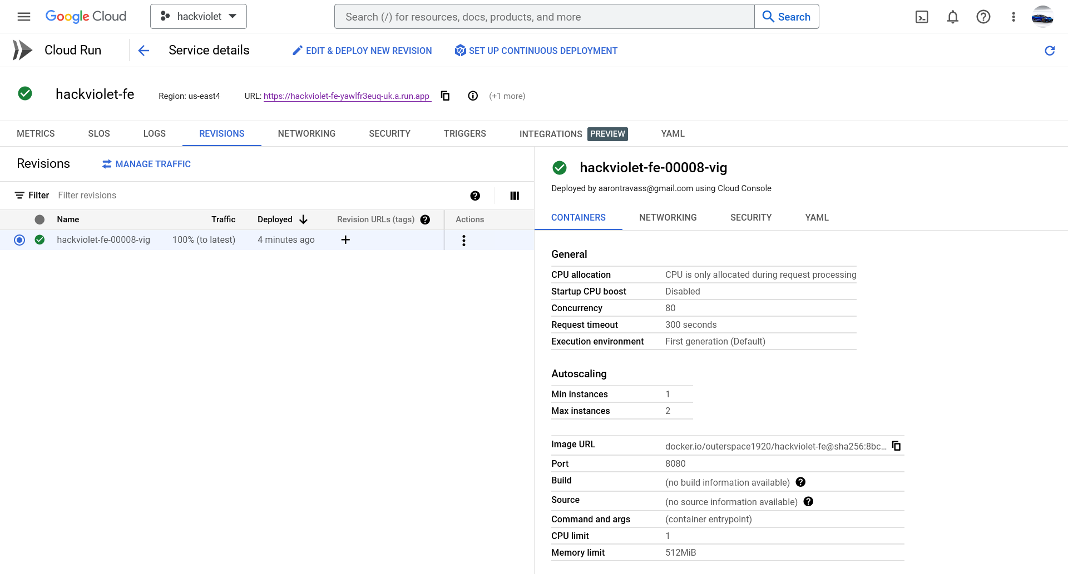Show URL info tooltip icon
The width and height of the screenshot is (1068, 574).
coord(473,96)
